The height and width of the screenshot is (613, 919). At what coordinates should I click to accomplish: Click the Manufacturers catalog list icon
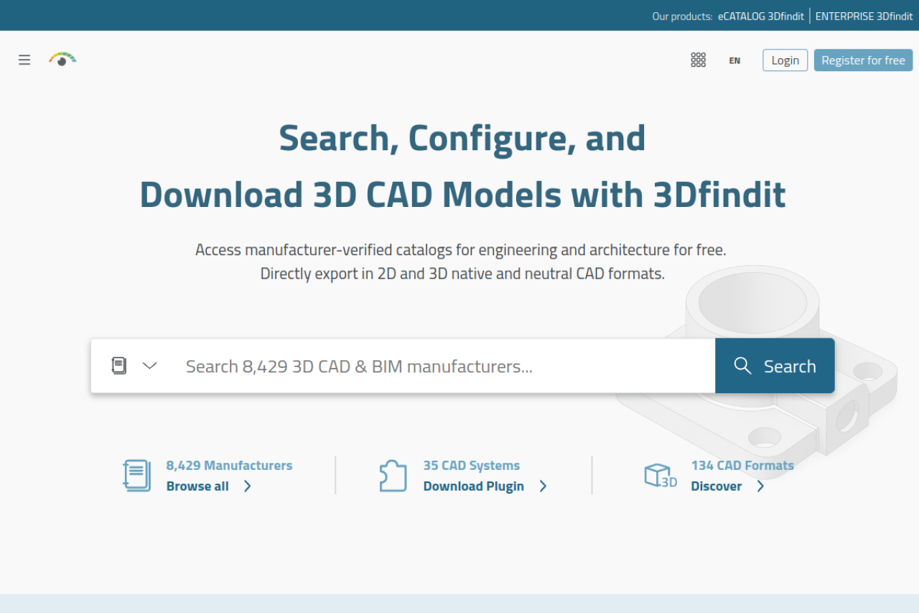(x=136, y=475)
